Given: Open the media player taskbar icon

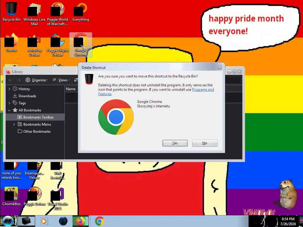Looking at the screenshot, I should click(44, 221).
